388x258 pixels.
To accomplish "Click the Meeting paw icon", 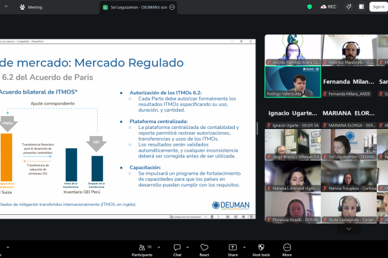I will pyautogui.click(x=22, y=7).
